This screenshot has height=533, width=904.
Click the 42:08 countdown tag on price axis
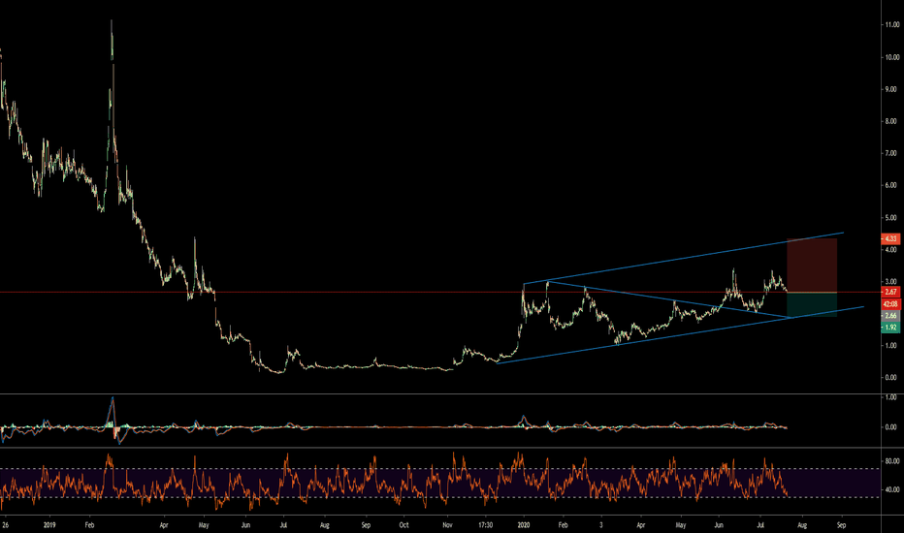point(890,303)
